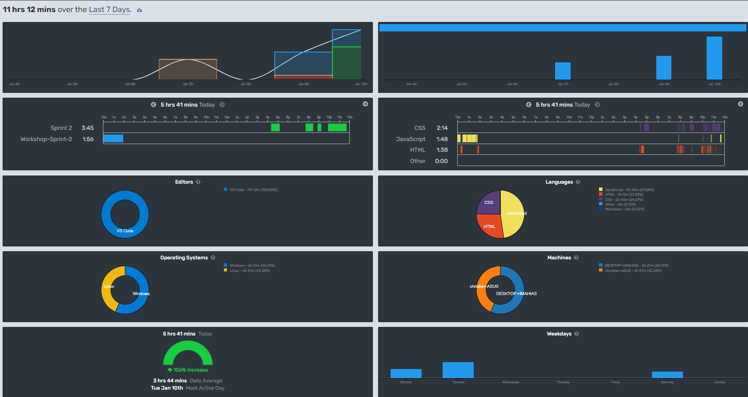Toggle Windows legend entry in Operating Systems
This screenshot has height=397, width=748.
[249, 265]
